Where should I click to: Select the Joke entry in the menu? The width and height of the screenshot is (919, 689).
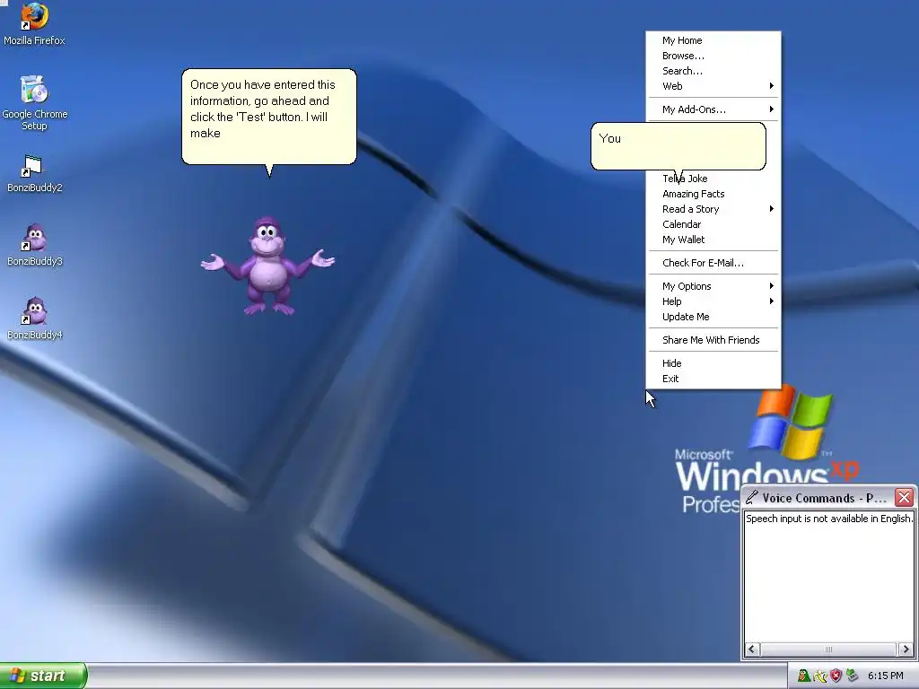(713, 179)
